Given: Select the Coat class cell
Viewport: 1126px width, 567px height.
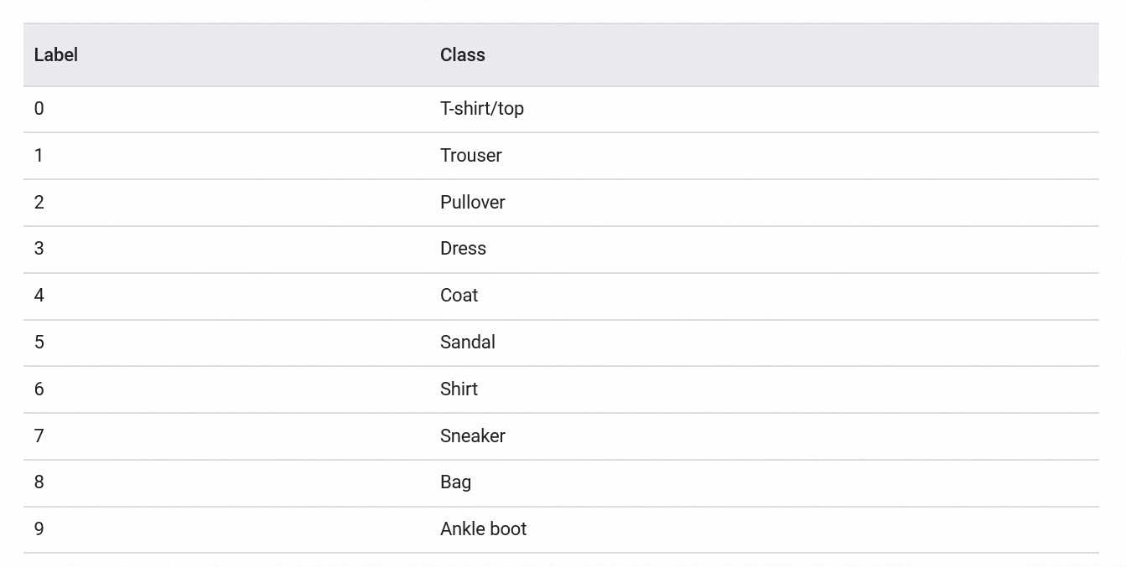Looking at the screenshot, I should [459, 296].
